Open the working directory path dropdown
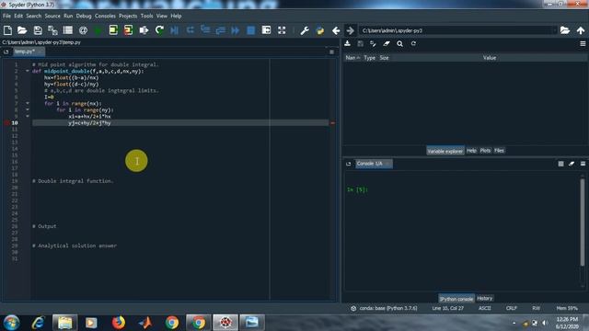This screenshot has width=589, height=331. pos(554,30)
